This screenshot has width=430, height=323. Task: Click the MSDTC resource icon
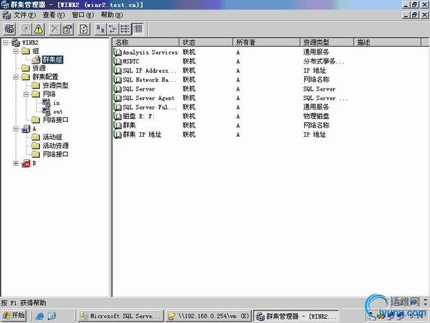118,61
